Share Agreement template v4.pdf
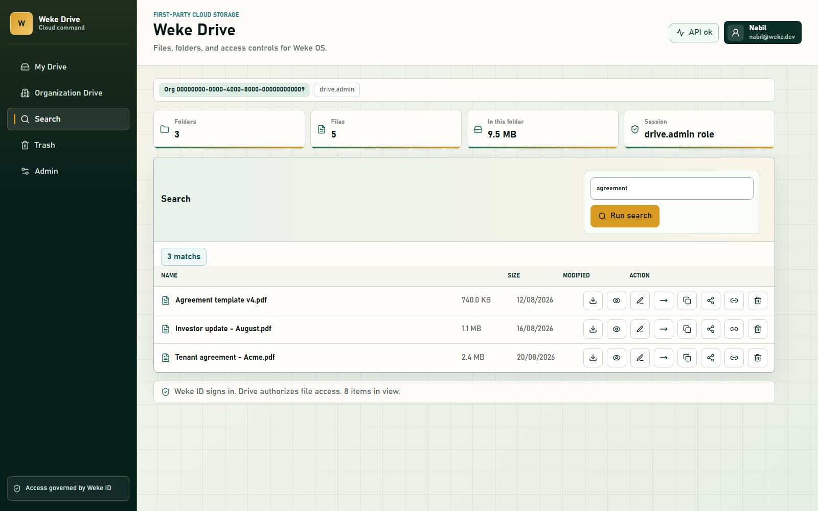 pyautogui.click(x=711, y=300)
